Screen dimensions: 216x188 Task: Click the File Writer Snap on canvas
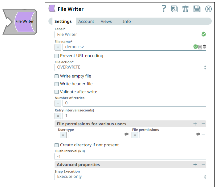coord(24,22)
